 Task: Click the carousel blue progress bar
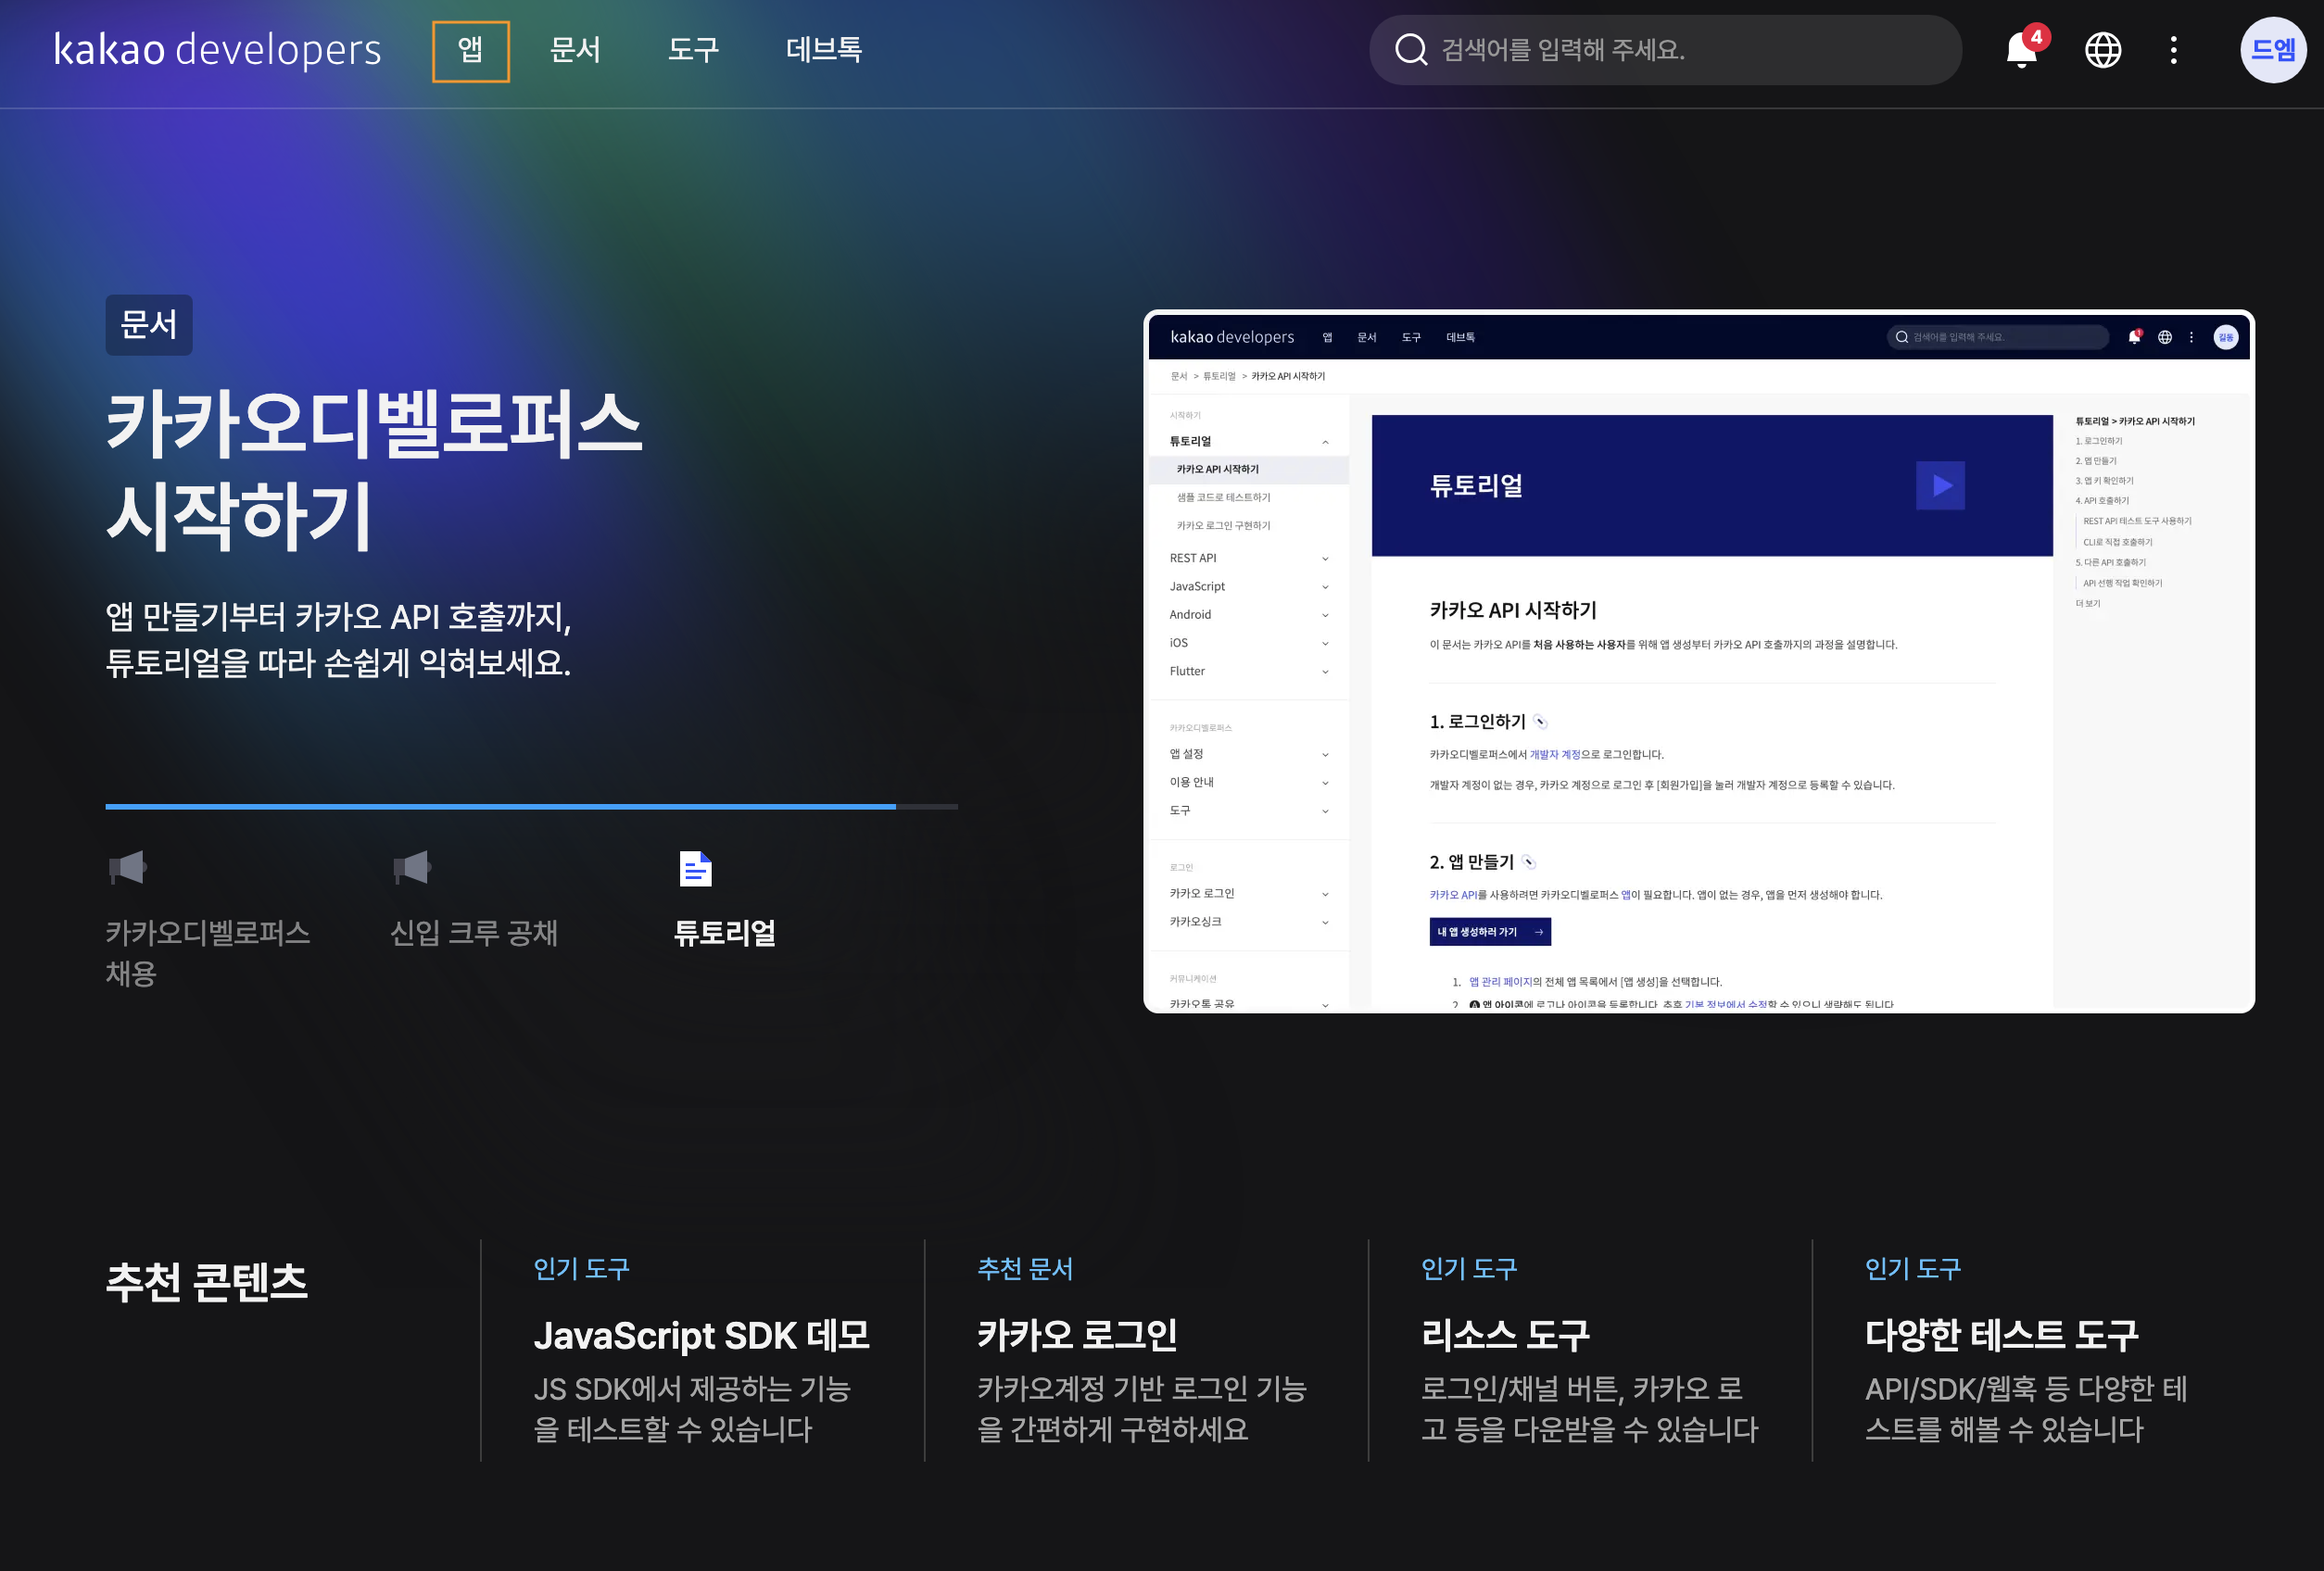(x=500, y=806)
